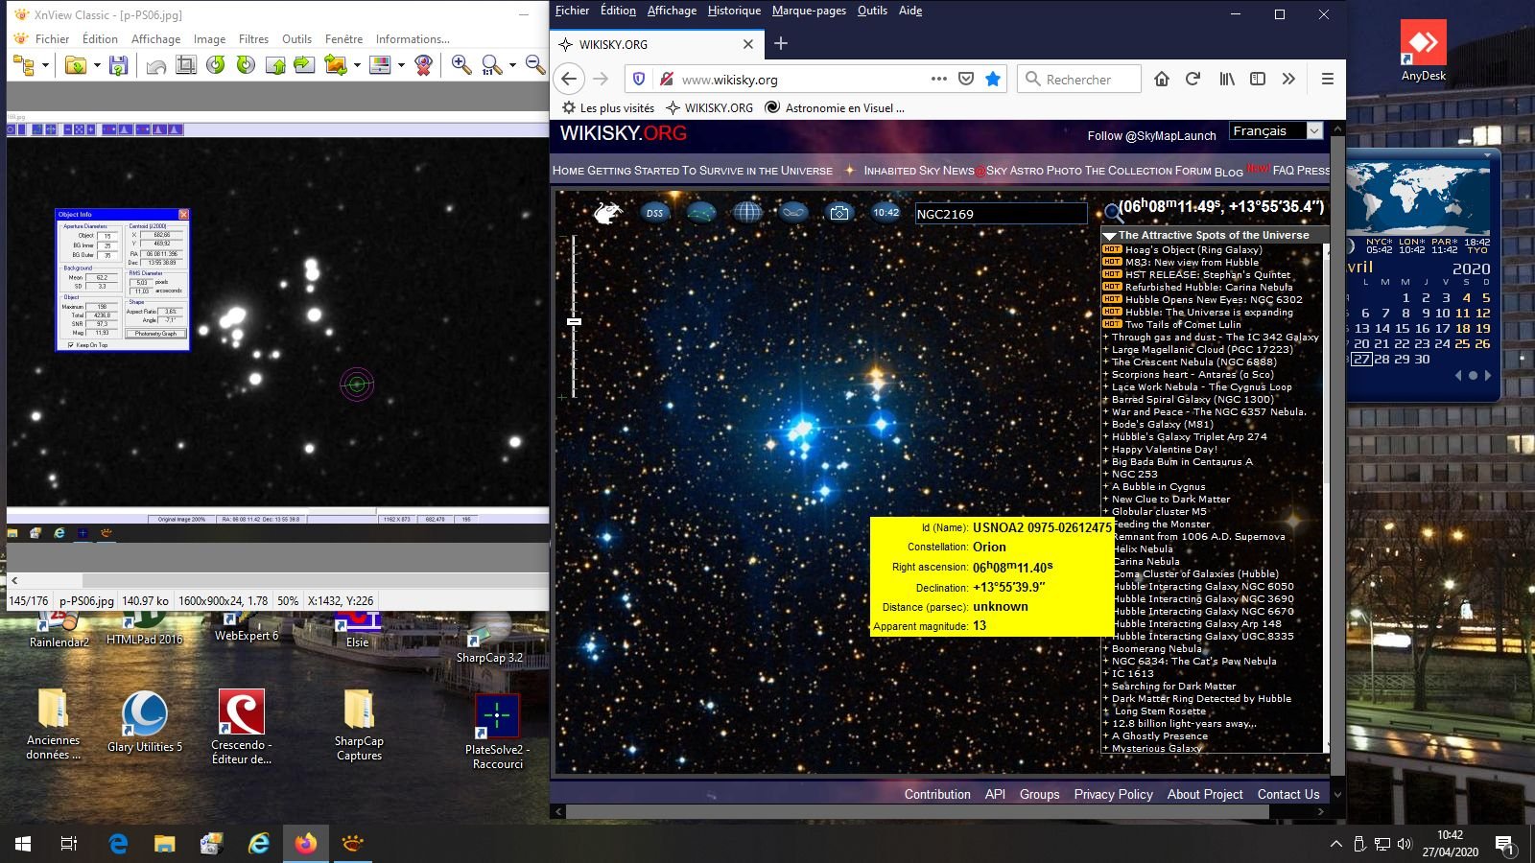
Task: Open XnView Outils menu
Action: tap(296, 39)
